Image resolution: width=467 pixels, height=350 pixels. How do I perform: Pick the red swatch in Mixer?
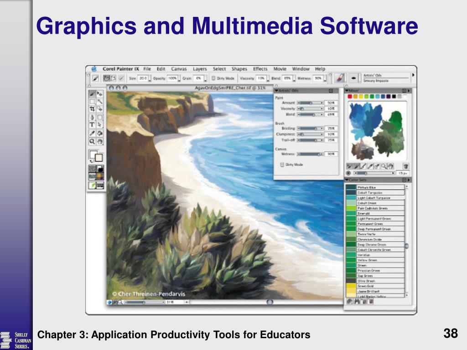tap(350, 97)
